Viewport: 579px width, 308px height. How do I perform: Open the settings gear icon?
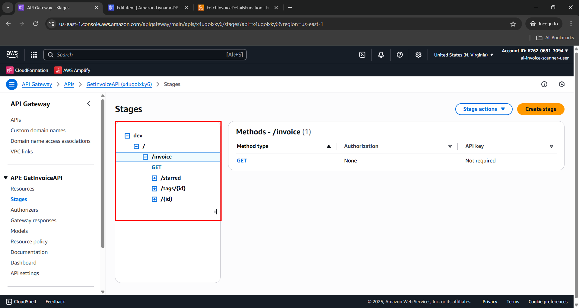418,55
